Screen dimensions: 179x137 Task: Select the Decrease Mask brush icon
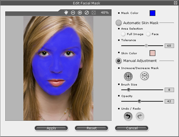point(144,76)
